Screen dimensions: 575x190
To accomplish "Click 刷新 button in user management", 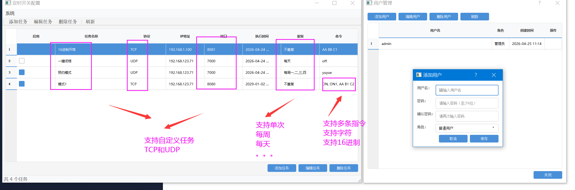I will [474, 17].
